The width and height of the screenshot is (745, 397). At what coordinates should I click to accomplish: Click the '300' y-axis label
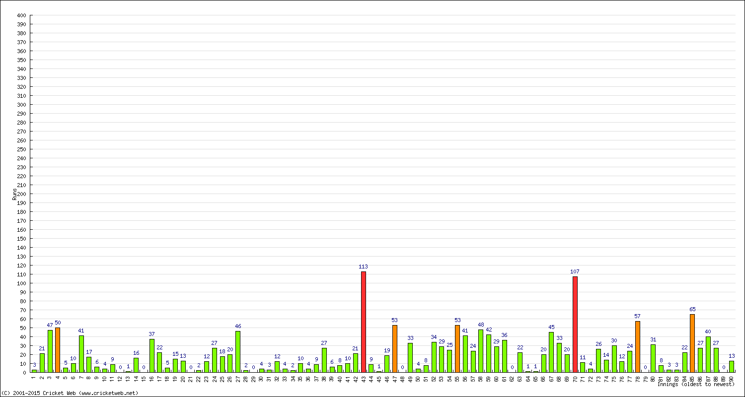[x=21, y=105]
